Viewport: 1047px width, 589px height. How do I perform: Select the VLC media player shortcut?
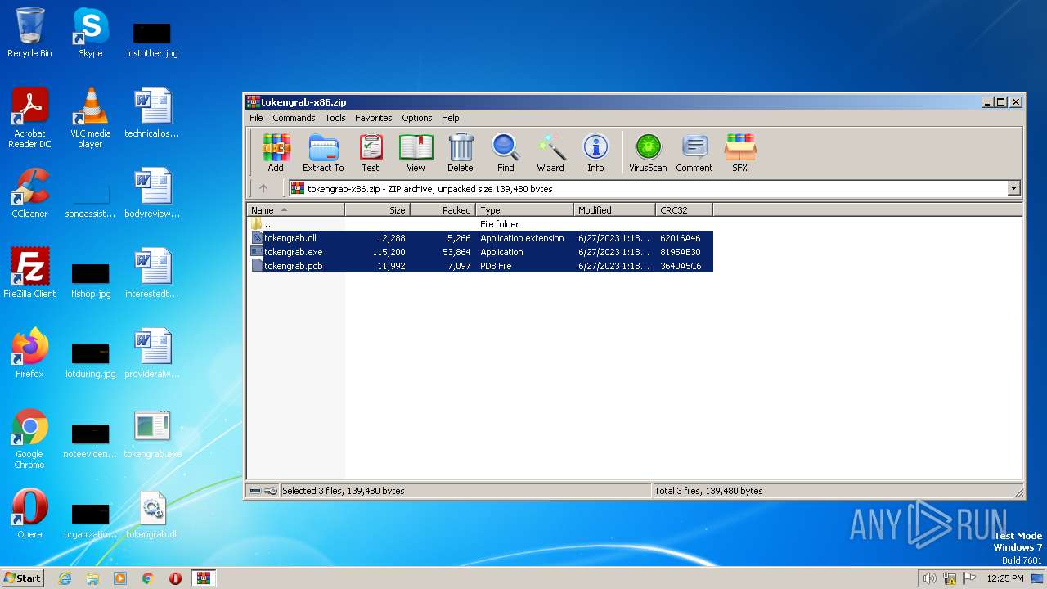click(90, 118)
